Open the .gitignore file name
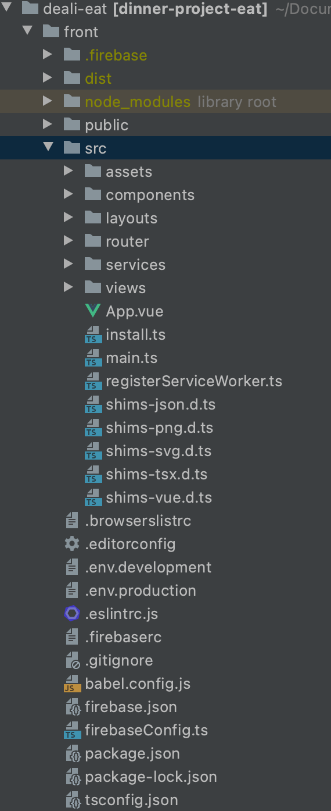331x811 pixels. tap(119, 661)
